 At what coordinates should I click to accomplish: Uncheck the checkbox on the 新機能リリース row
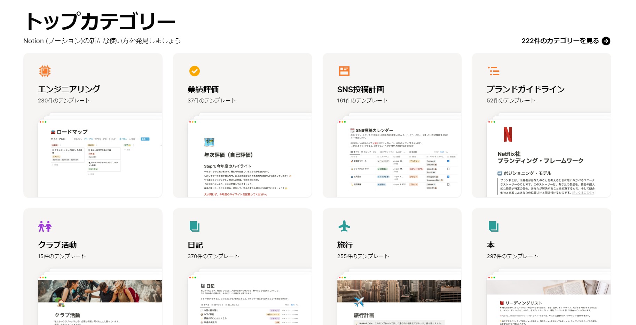(x=448, y=161)
